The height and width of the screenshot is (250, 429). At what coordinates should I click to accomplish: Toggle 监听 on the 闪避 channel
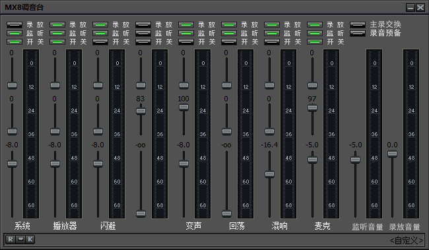tap(100, 34)
